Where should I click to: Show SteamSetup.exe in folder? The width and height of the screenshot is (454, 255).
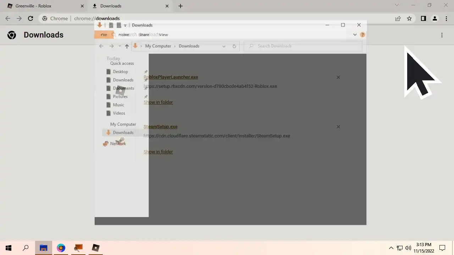(158, 152)
